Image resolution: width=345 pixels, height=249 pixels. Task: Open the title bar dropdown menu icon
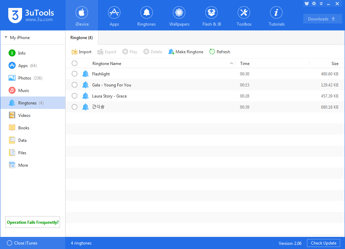coord(321,4)
